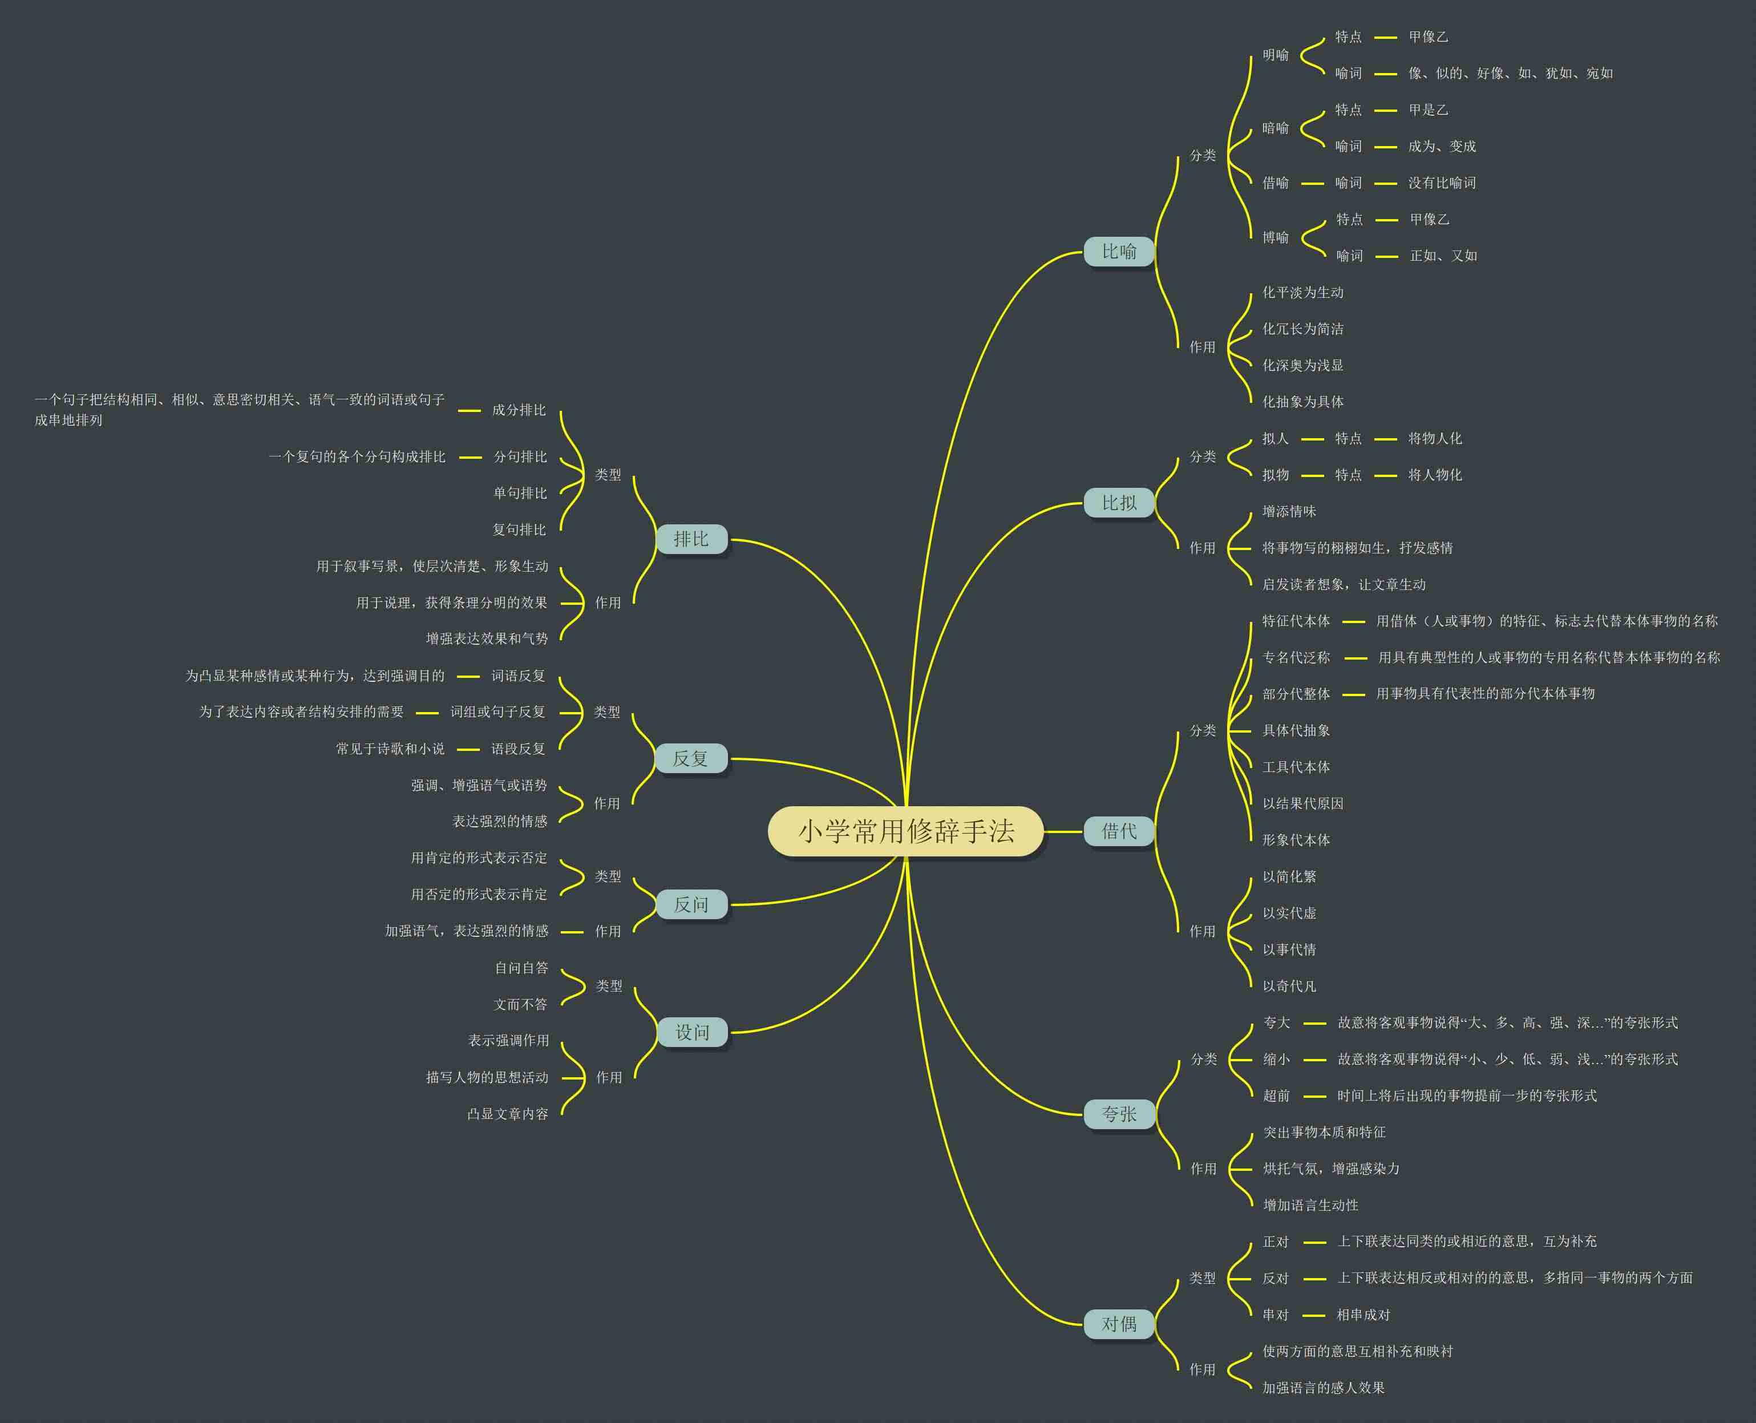Select the 工具代本体 node
Image resolution: width=1756 pixels, height=1423 pixels.
pyautogui.click(x=1296, y=767)
